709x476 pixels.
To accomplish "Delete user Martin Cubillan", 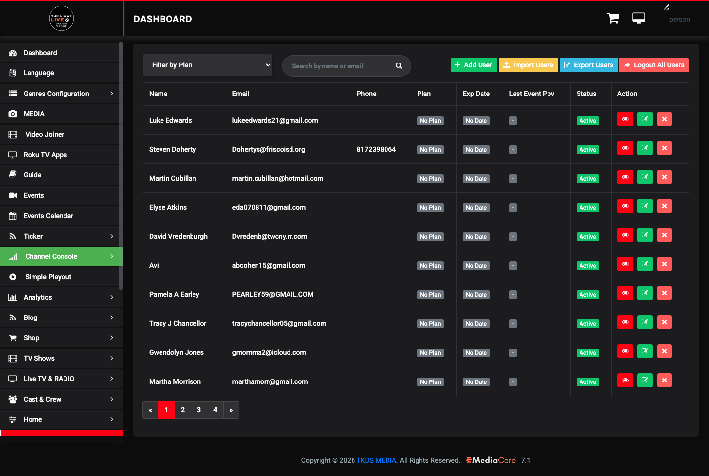I will 664,177.
